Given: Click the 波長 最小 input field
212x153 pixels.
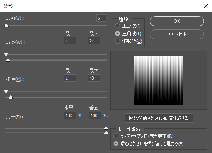Looking at the screenshot, I should point(70,41).
